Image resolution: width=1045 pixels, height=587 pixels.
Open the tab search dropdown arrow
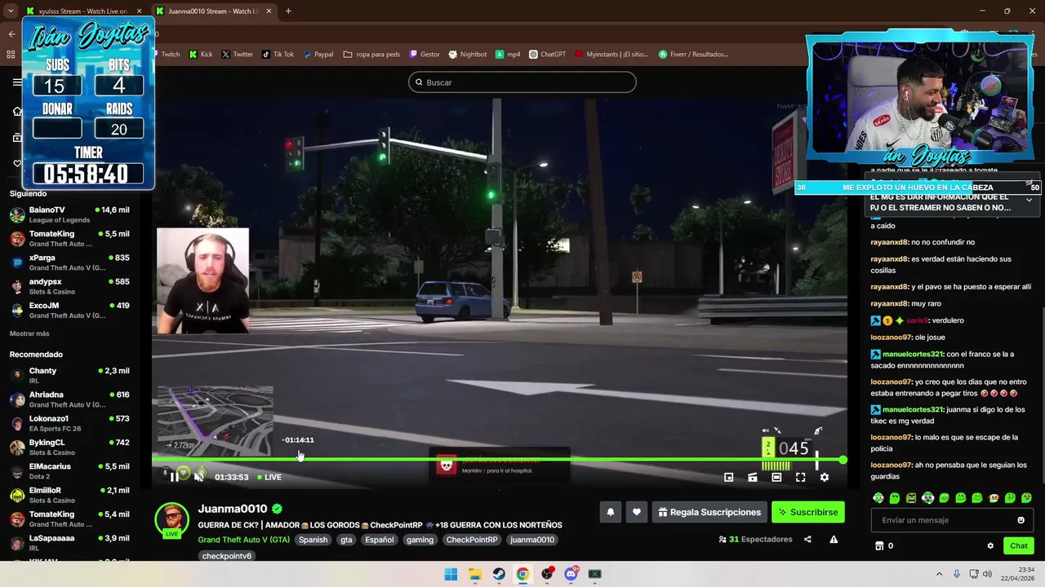click(11, 11)
